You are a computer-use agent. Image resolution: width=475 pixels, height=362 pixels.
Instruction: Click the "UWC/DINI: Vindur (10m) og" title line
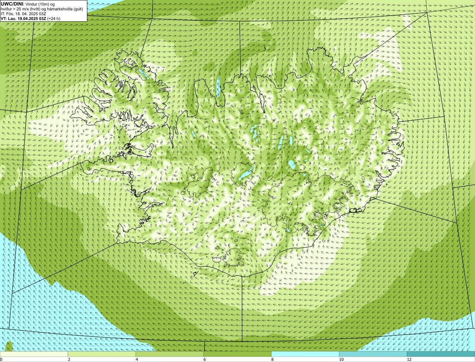point(28,4)
